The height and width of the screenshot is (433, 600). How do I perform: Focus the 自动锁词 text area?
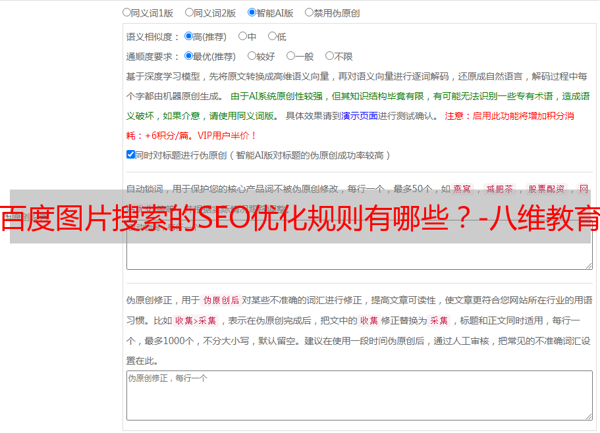(x=360, y=245)
